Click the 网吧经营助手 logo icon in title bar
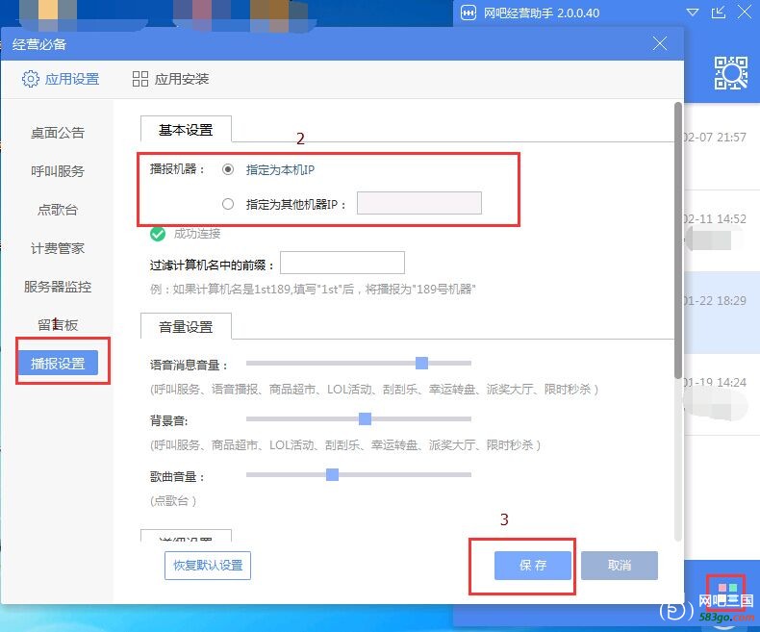Screen dimensions: 760x632 469,13
